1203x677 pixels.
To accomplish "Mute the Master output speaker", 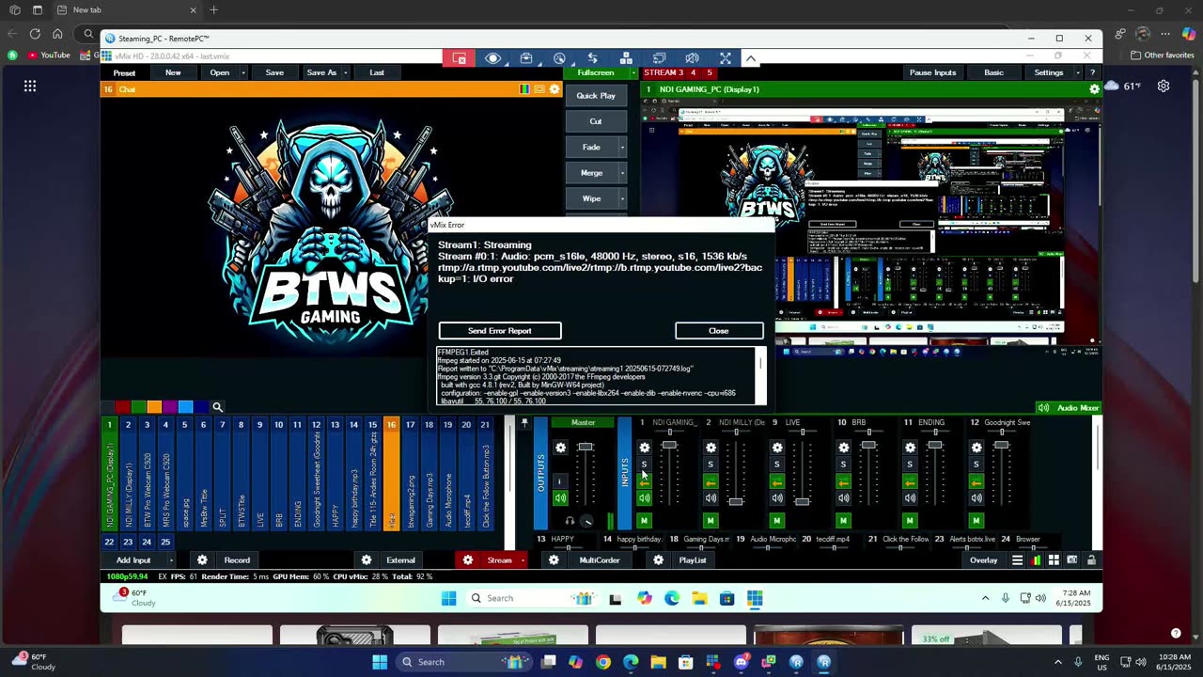I will coord(560,498).
